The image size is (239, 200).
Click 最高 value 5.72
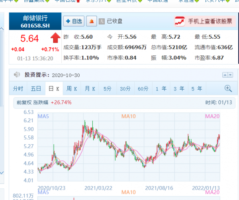pyautogui.click(x=174, y=37)
